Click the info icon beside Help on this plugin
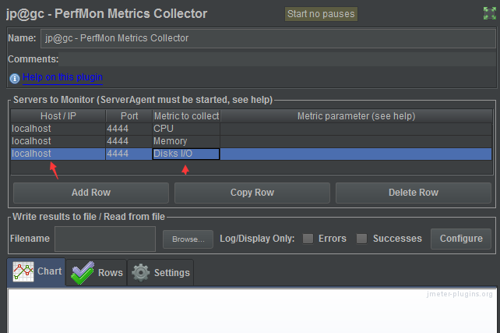This screenshot has width=500, height=333. tap(15, 78)
